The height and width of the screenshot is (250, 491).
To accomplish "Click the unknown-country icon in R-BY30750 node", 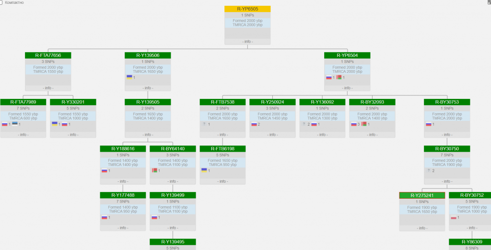I will coord(428,170).
